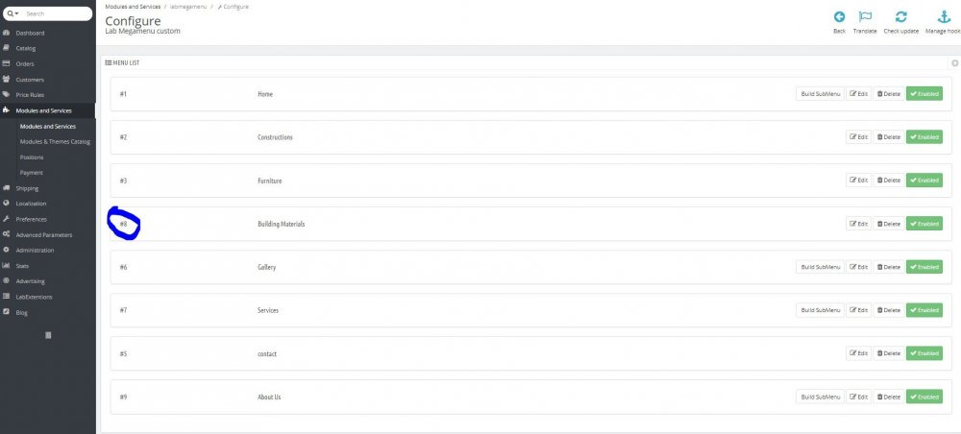This screenshot has height=434, width=961.
Task: Open the Shipping sidebar section
Action: pyautogui.click(x=27, y=188)
